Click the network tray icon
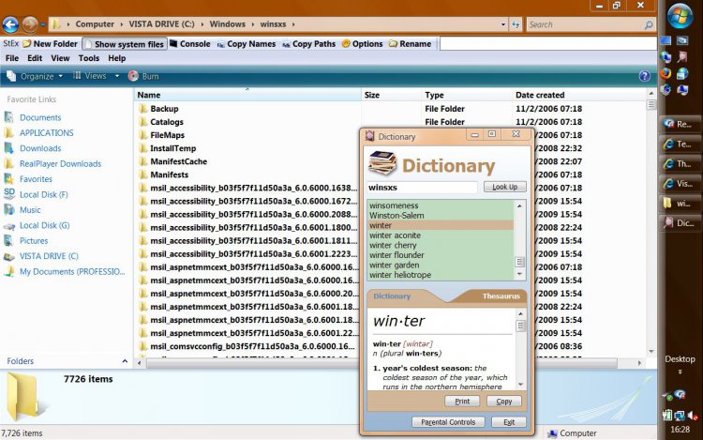Viewport: 703px width, 440px height. (680, 416)
